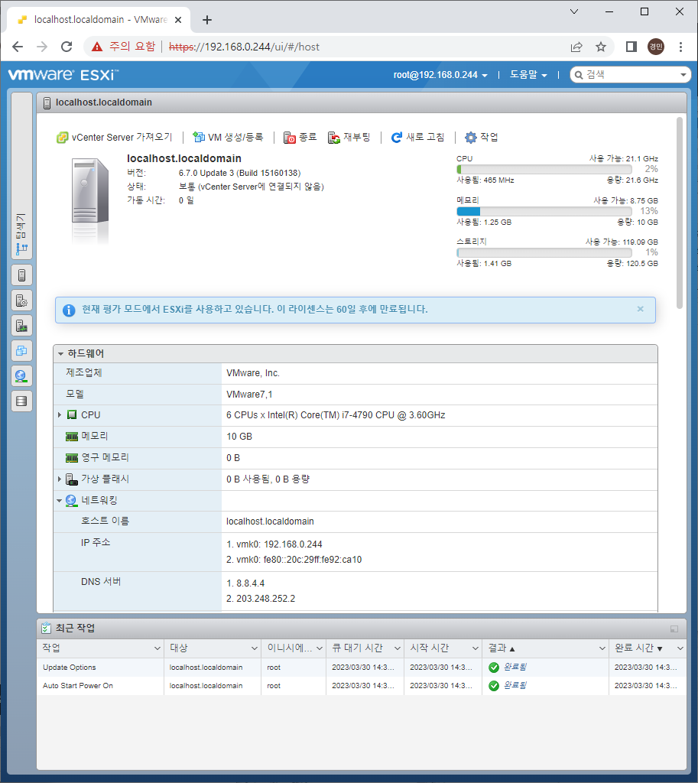This screenshot has width=698, height=783.
Task: Click the 스토리지 usage progress bar
Action: (544, 252)
